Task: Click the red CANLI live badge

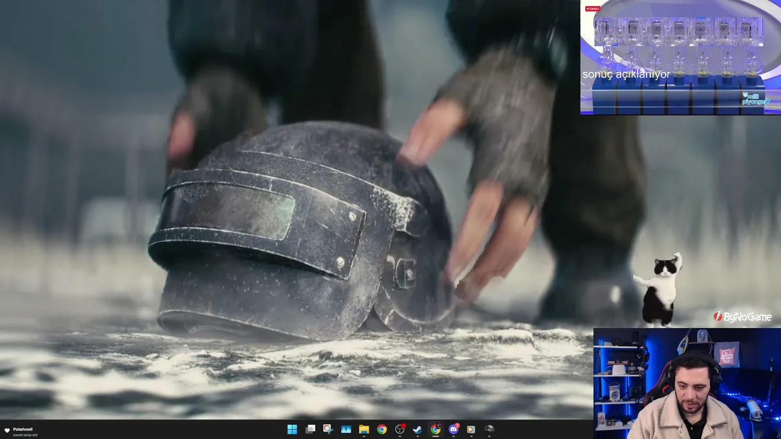Action: (592, 9)
